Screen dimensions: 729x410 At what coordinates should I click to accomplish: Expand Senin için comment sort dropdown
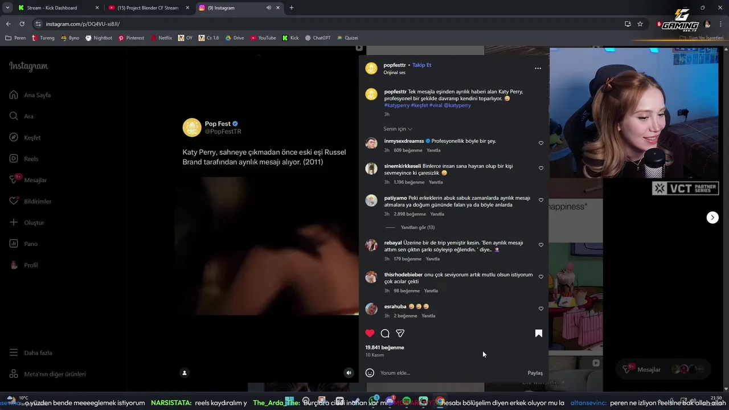point(398,129)
